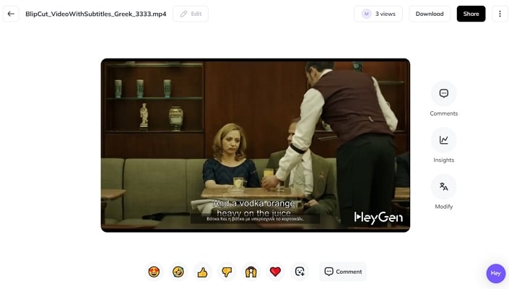Open the purple Hey chat bubble
This screenshot has height=289, width=509.
click(496, 273)
